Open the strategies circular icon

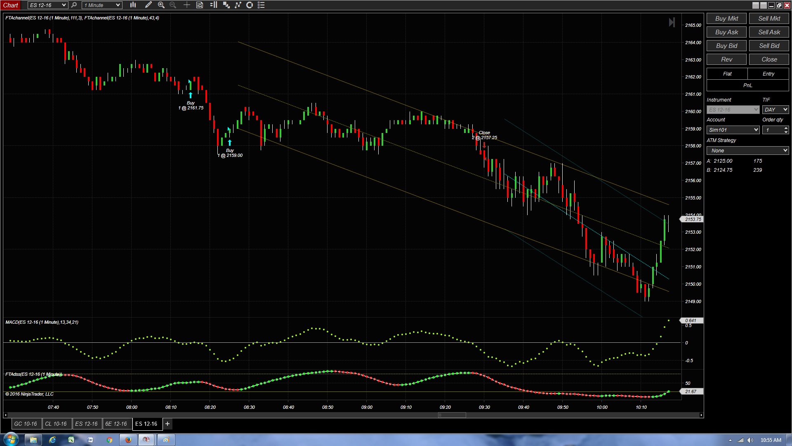point(250,5)
